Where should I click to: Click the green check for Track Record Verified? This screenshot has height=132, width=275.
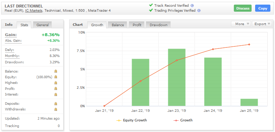point(151,5)
